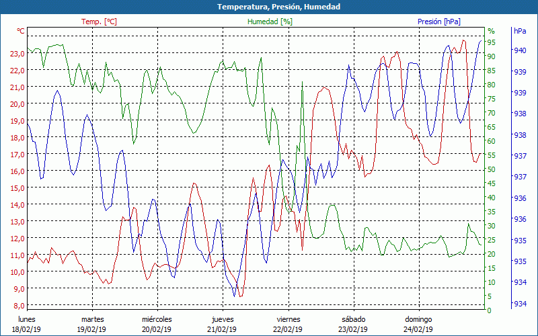
Task: Click the '17,0' temperature tick label
Action: click(17, 155)
